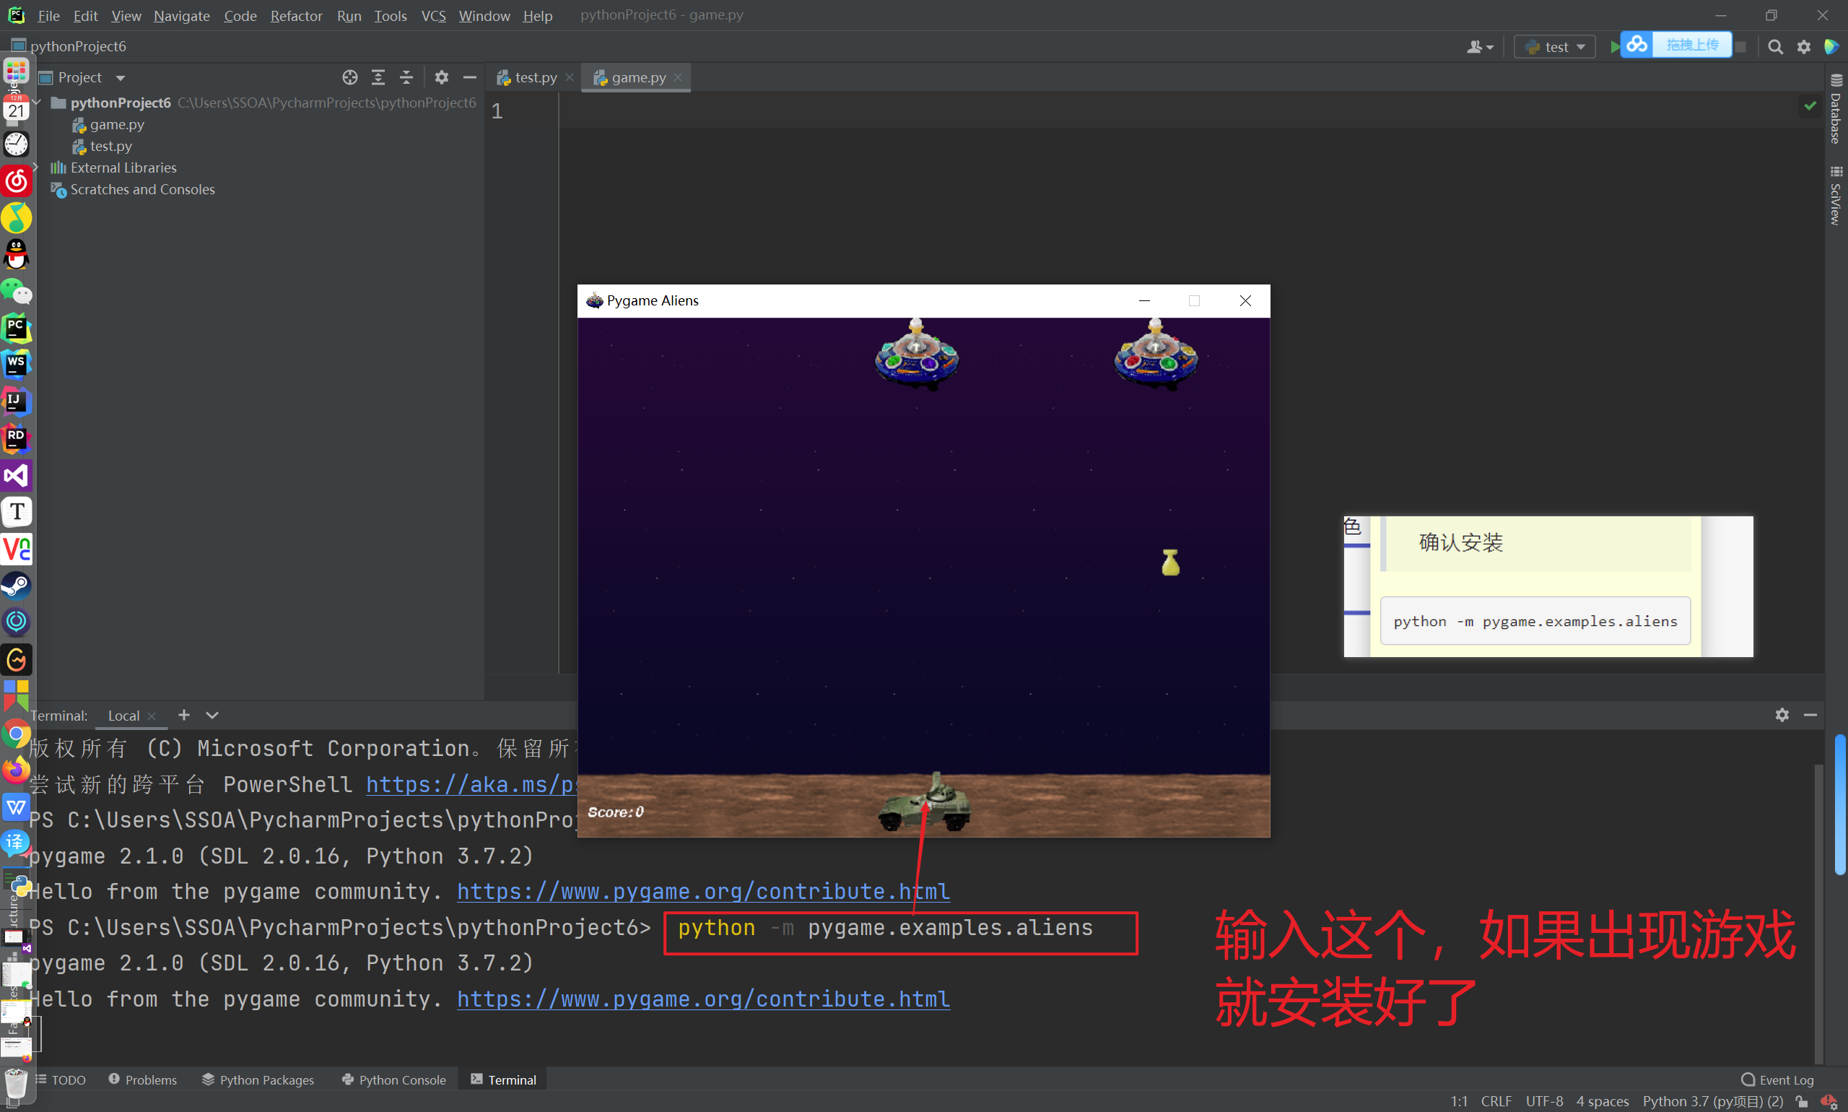
Task: Click the green Run button
Action: click(1614, 46)
